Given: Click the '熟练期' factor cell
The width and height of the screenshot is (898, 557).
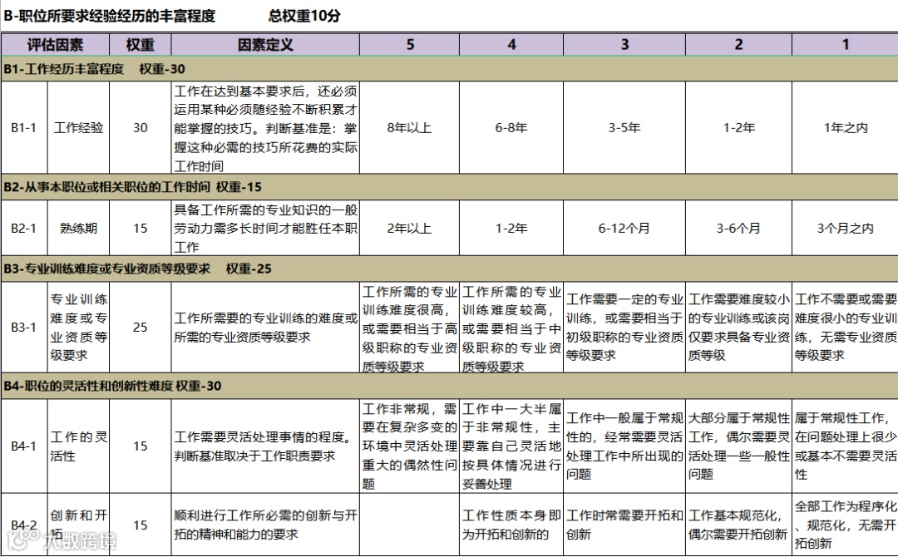Looking at the screenshot, I should (x=78, y=228).
